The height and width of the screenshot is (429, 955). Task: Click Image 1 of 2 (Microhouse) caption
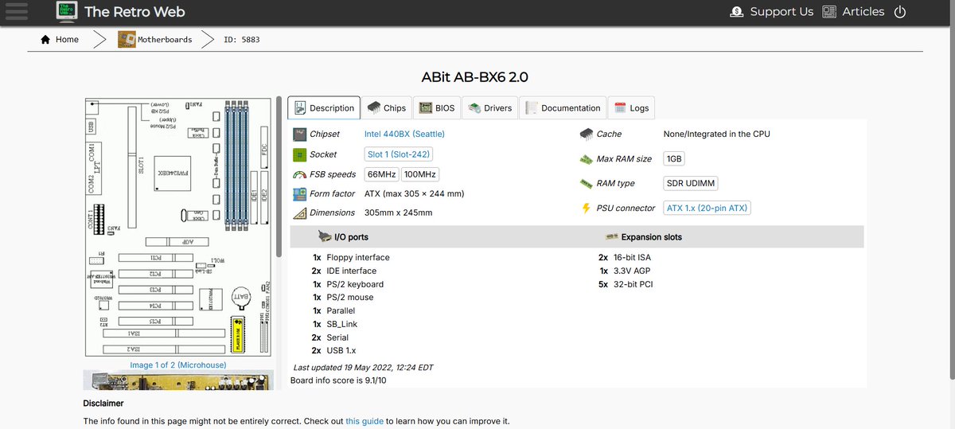(178, 365)
